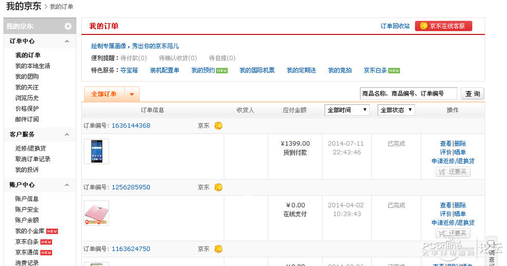
Task: Collapse the 客户服务 sidebar section
Action: point(67,135)
